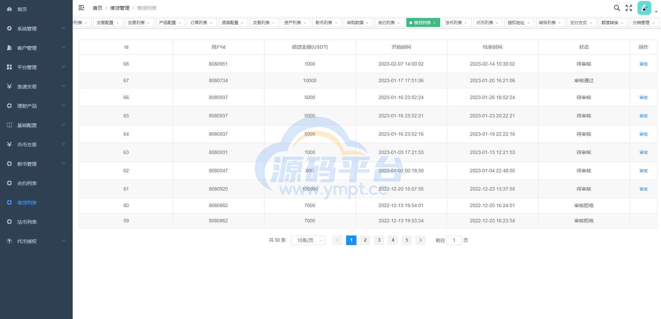Click 币币交易 yen icon in sidebar
Viewport: 661px width, 319px height.
[x=9, y=145]
